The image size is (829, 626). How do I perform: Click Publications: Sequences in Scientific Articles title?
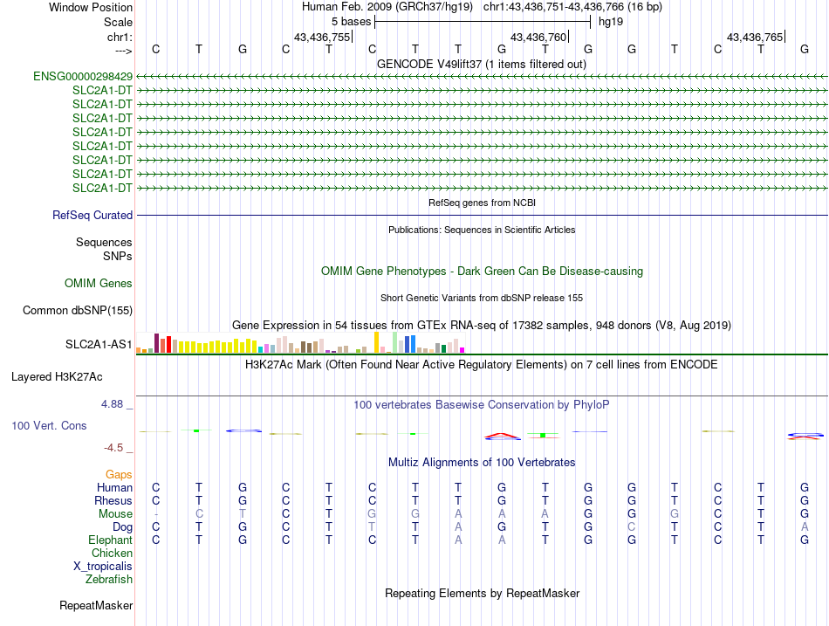[482, 230]
